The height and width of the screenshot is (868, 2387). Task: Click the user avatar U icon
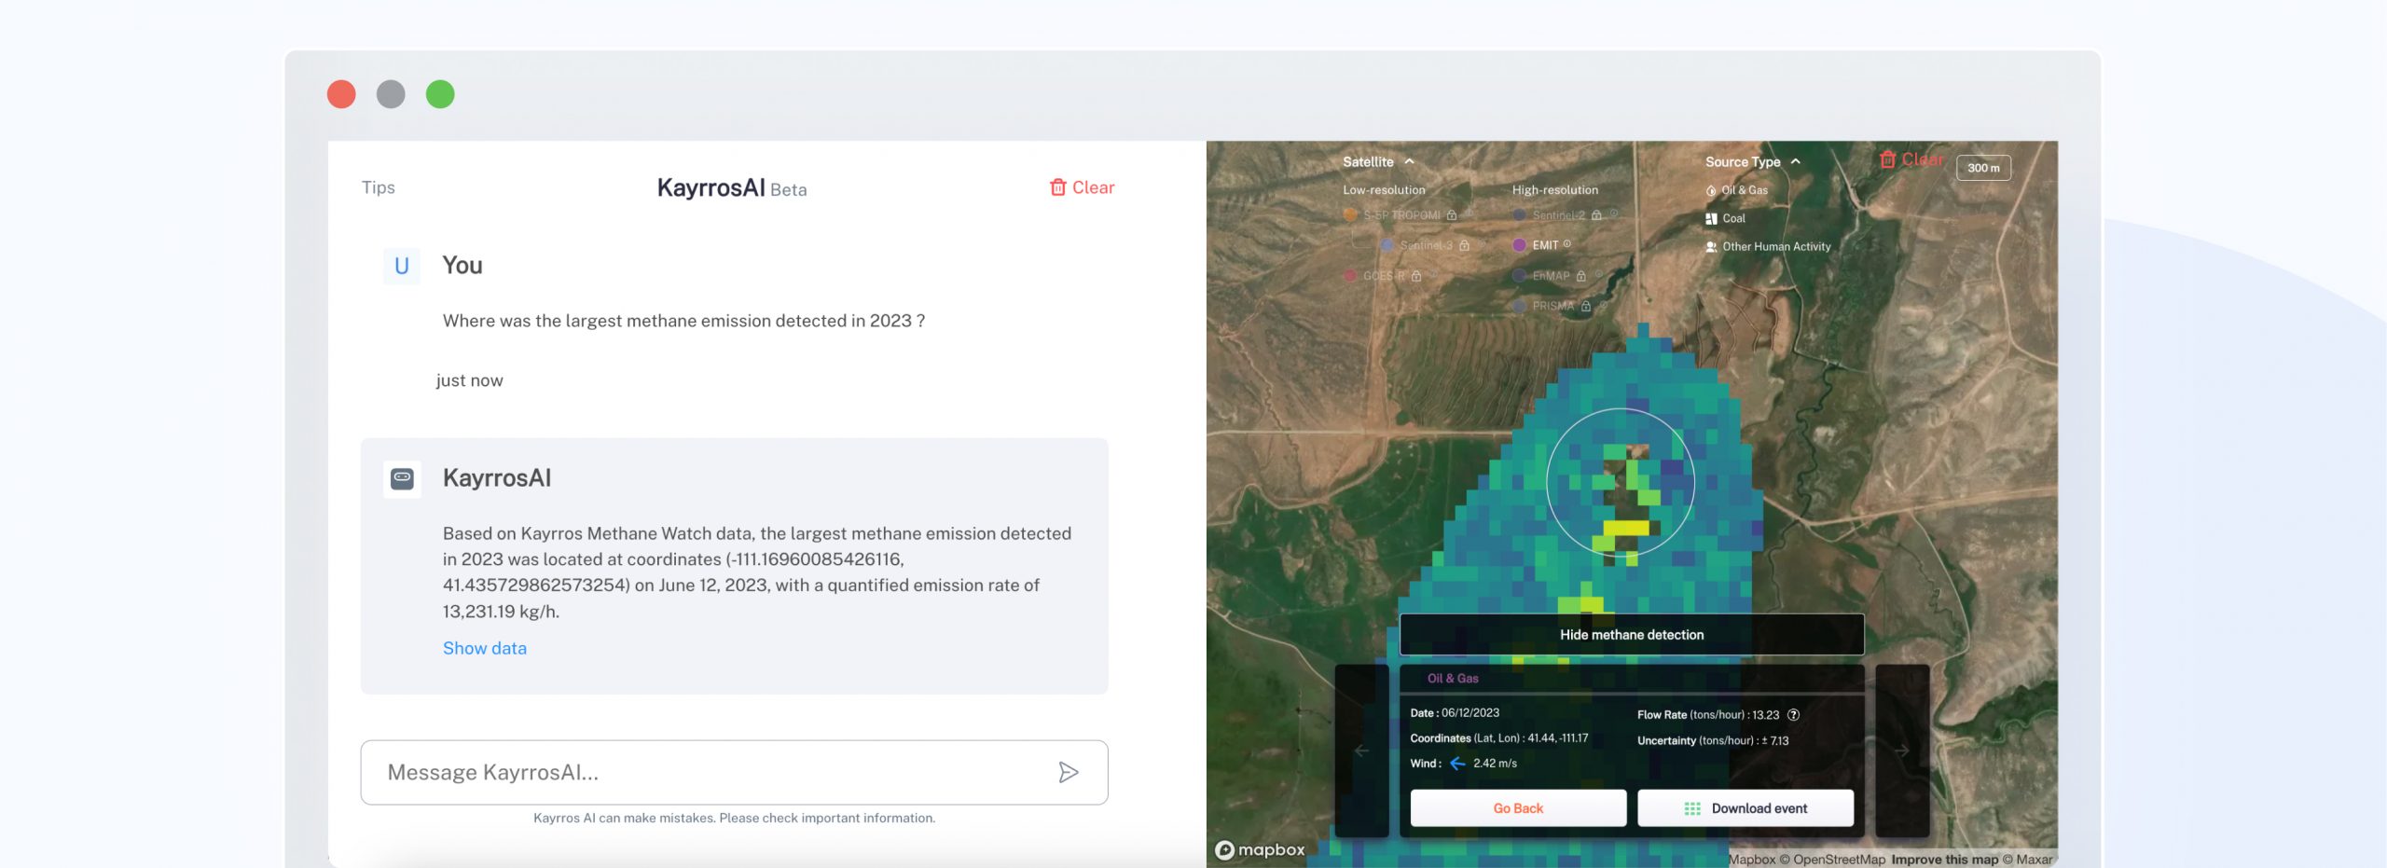click(402, 266)
